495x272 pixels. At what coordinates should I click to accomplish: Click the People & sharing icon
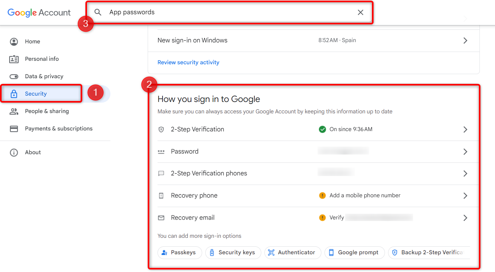14,111
